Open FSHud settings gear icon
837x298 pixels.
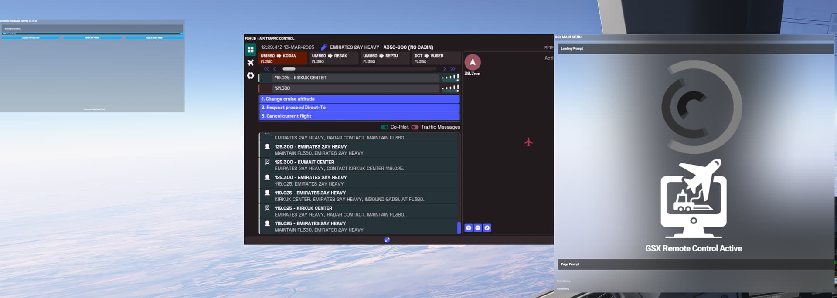click(250, 76)
